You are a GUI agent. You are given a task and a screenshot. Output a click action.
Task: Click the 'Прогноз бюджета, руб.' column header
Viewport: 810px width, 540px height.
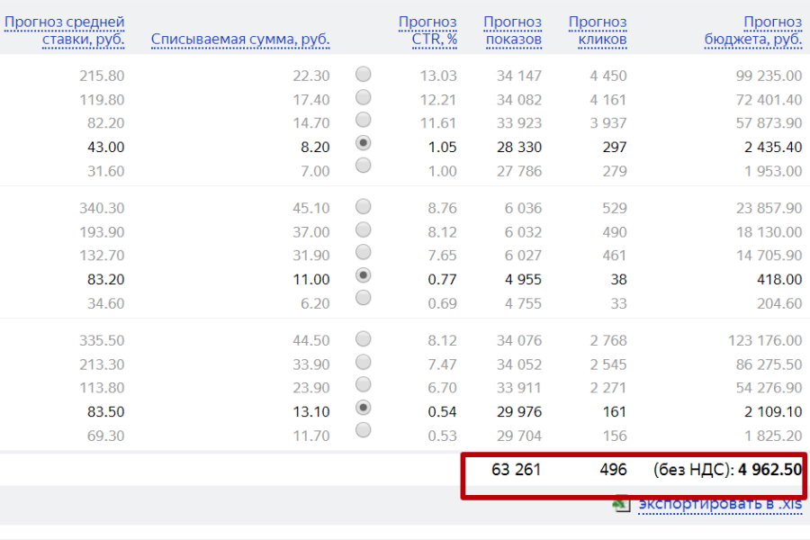coord(753,31)
